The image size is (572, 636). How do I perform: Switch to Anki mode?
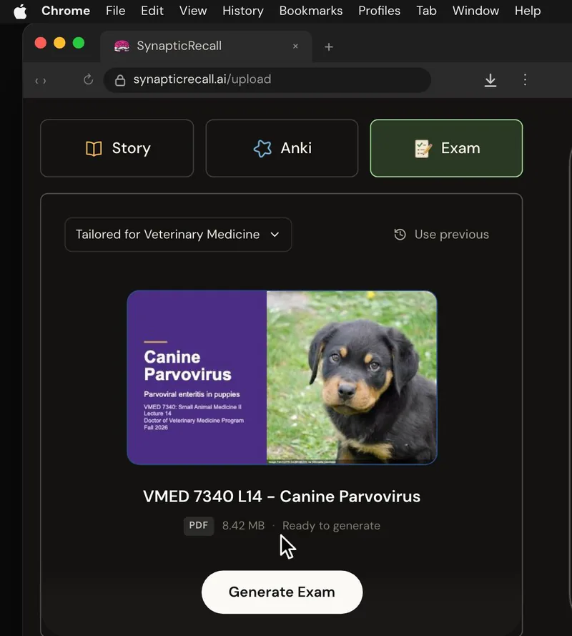click(x=282, y=148)
